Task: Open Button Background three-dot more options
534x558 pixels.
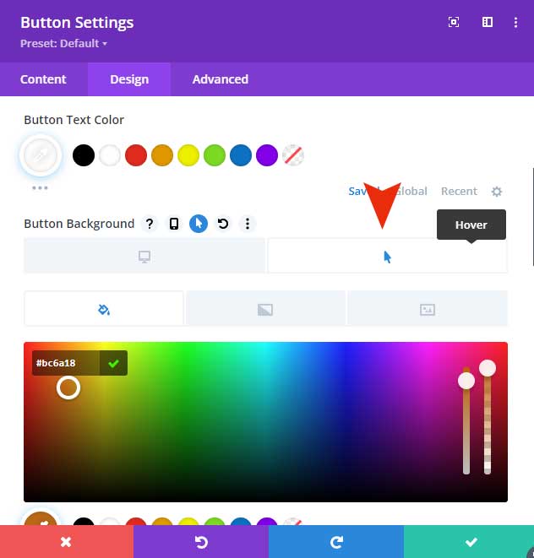Action: 248,224
